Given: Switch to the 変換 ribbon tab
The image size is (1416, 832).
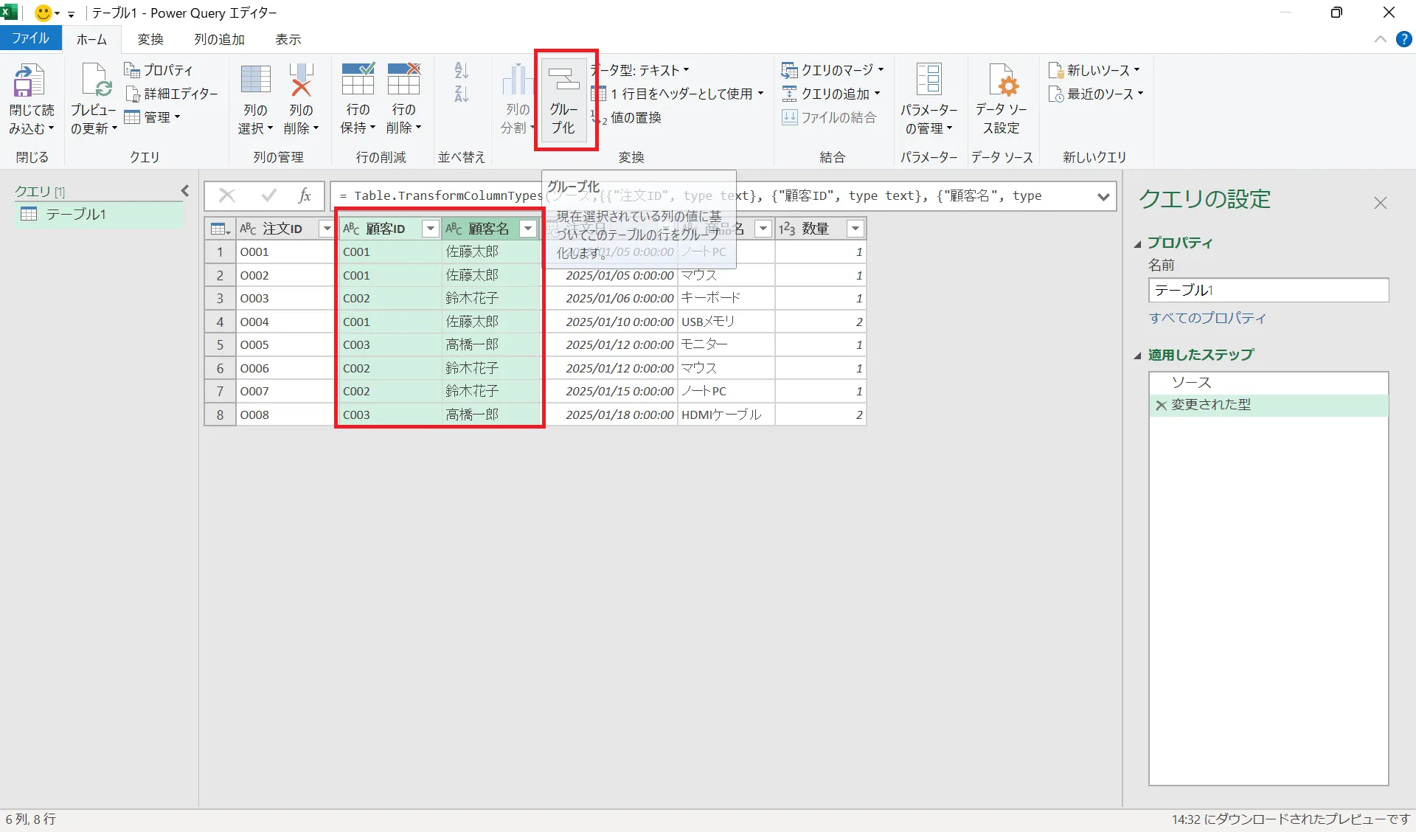Looking at the screenshot, I should (x=150, y=39).
